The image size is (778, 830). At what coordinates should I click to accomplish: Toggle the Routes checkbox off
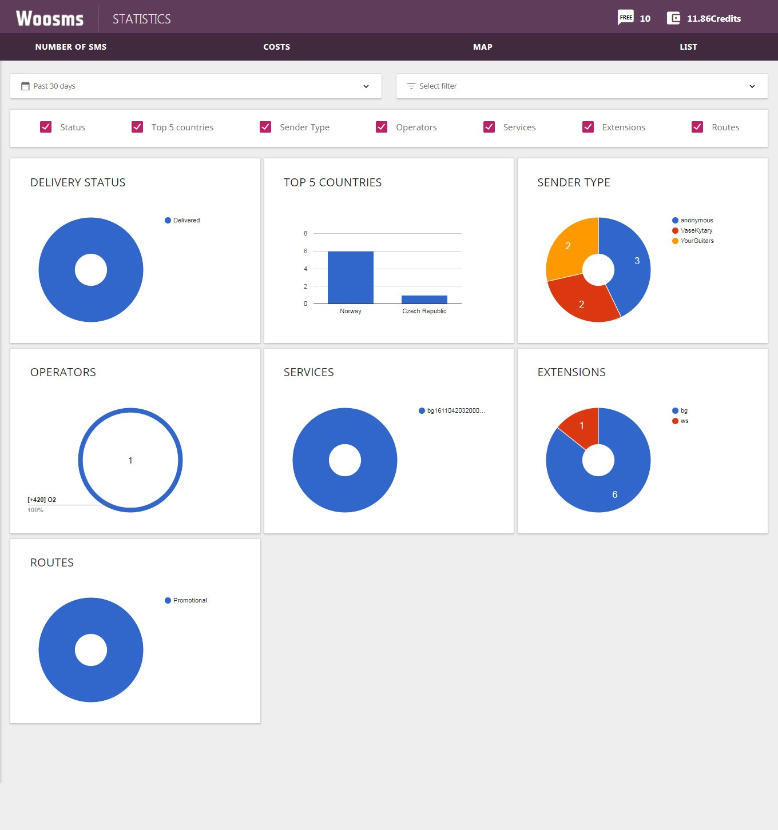click(697, 127)
